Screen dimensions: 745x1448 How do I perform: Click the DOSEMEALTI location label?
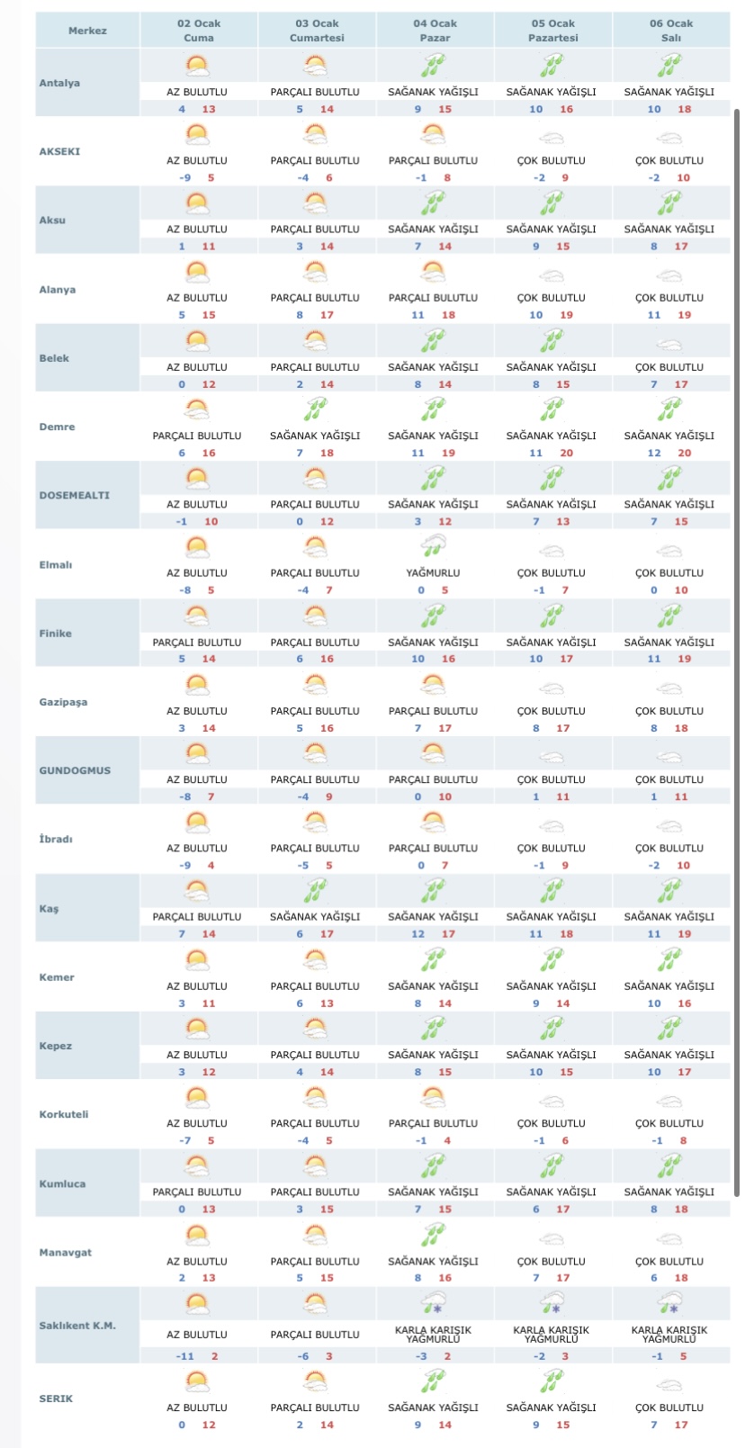pyautogui.click(x=74, y=495)
